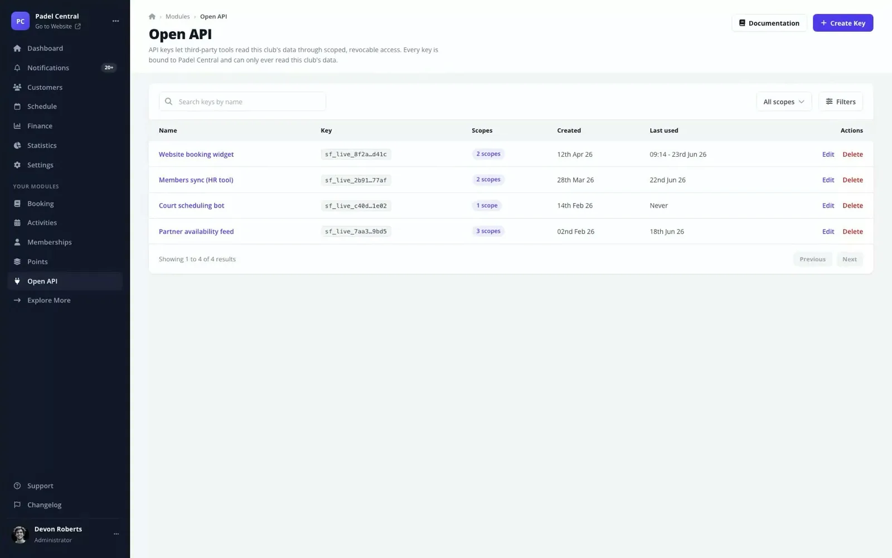This screenshot has width=892, height=558.
Task: Click the Memberships person icon
Action: (x=17, y=242)
